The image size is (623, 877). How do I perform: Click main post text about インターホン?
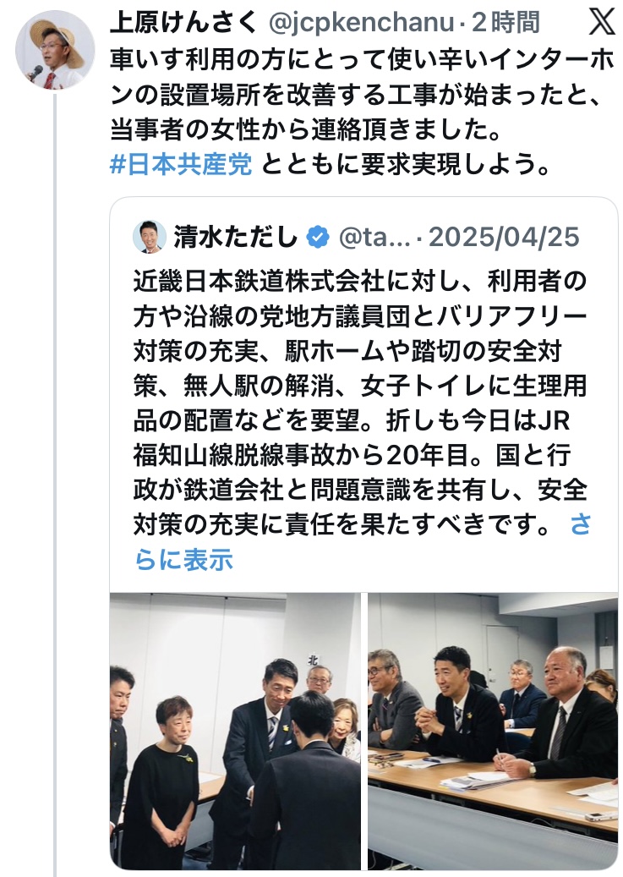pyautogui.click(x=362, y=96)
